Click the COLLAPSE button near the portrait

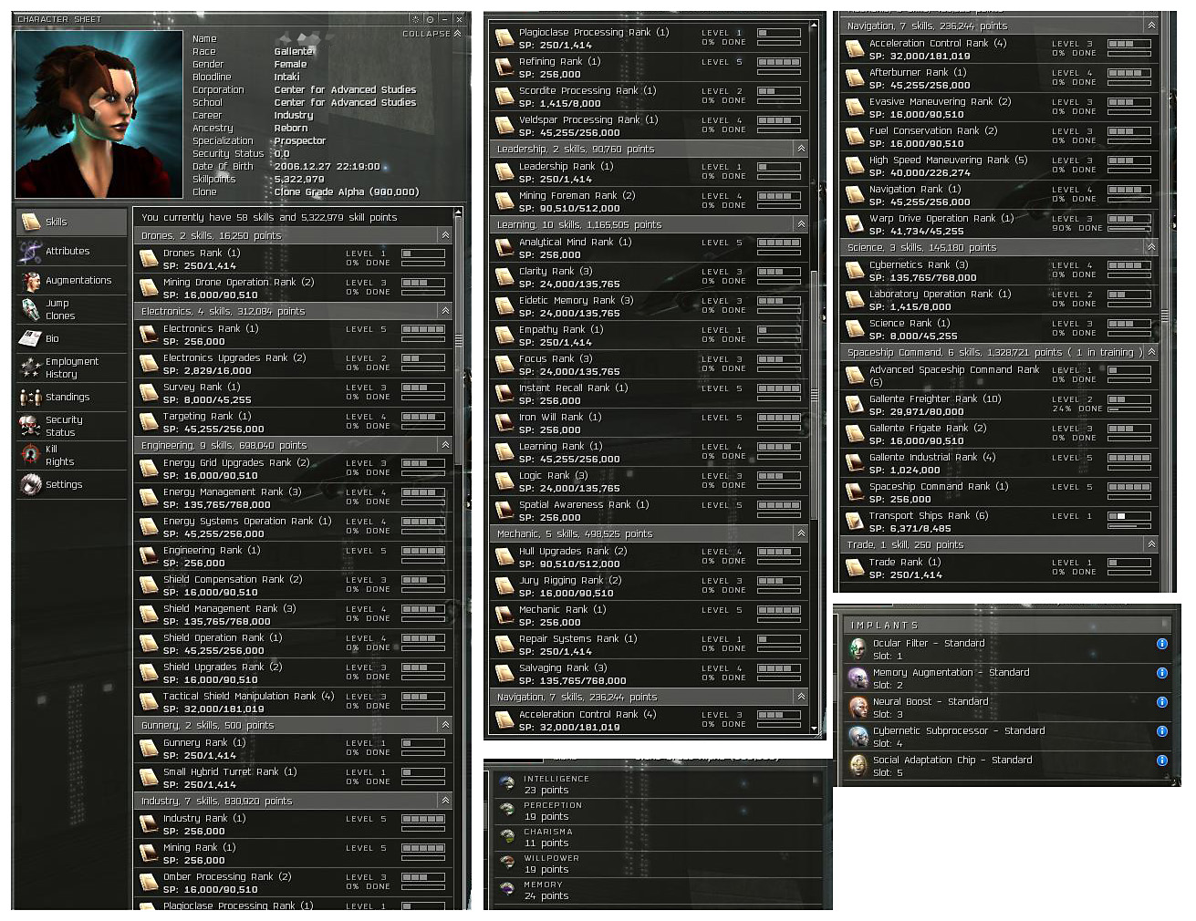[432, 34]
